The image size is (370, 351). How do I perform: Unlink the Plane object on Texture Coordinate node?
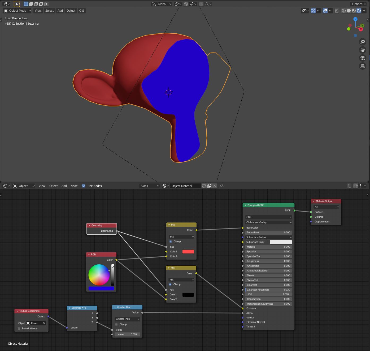tap(44, 323)
